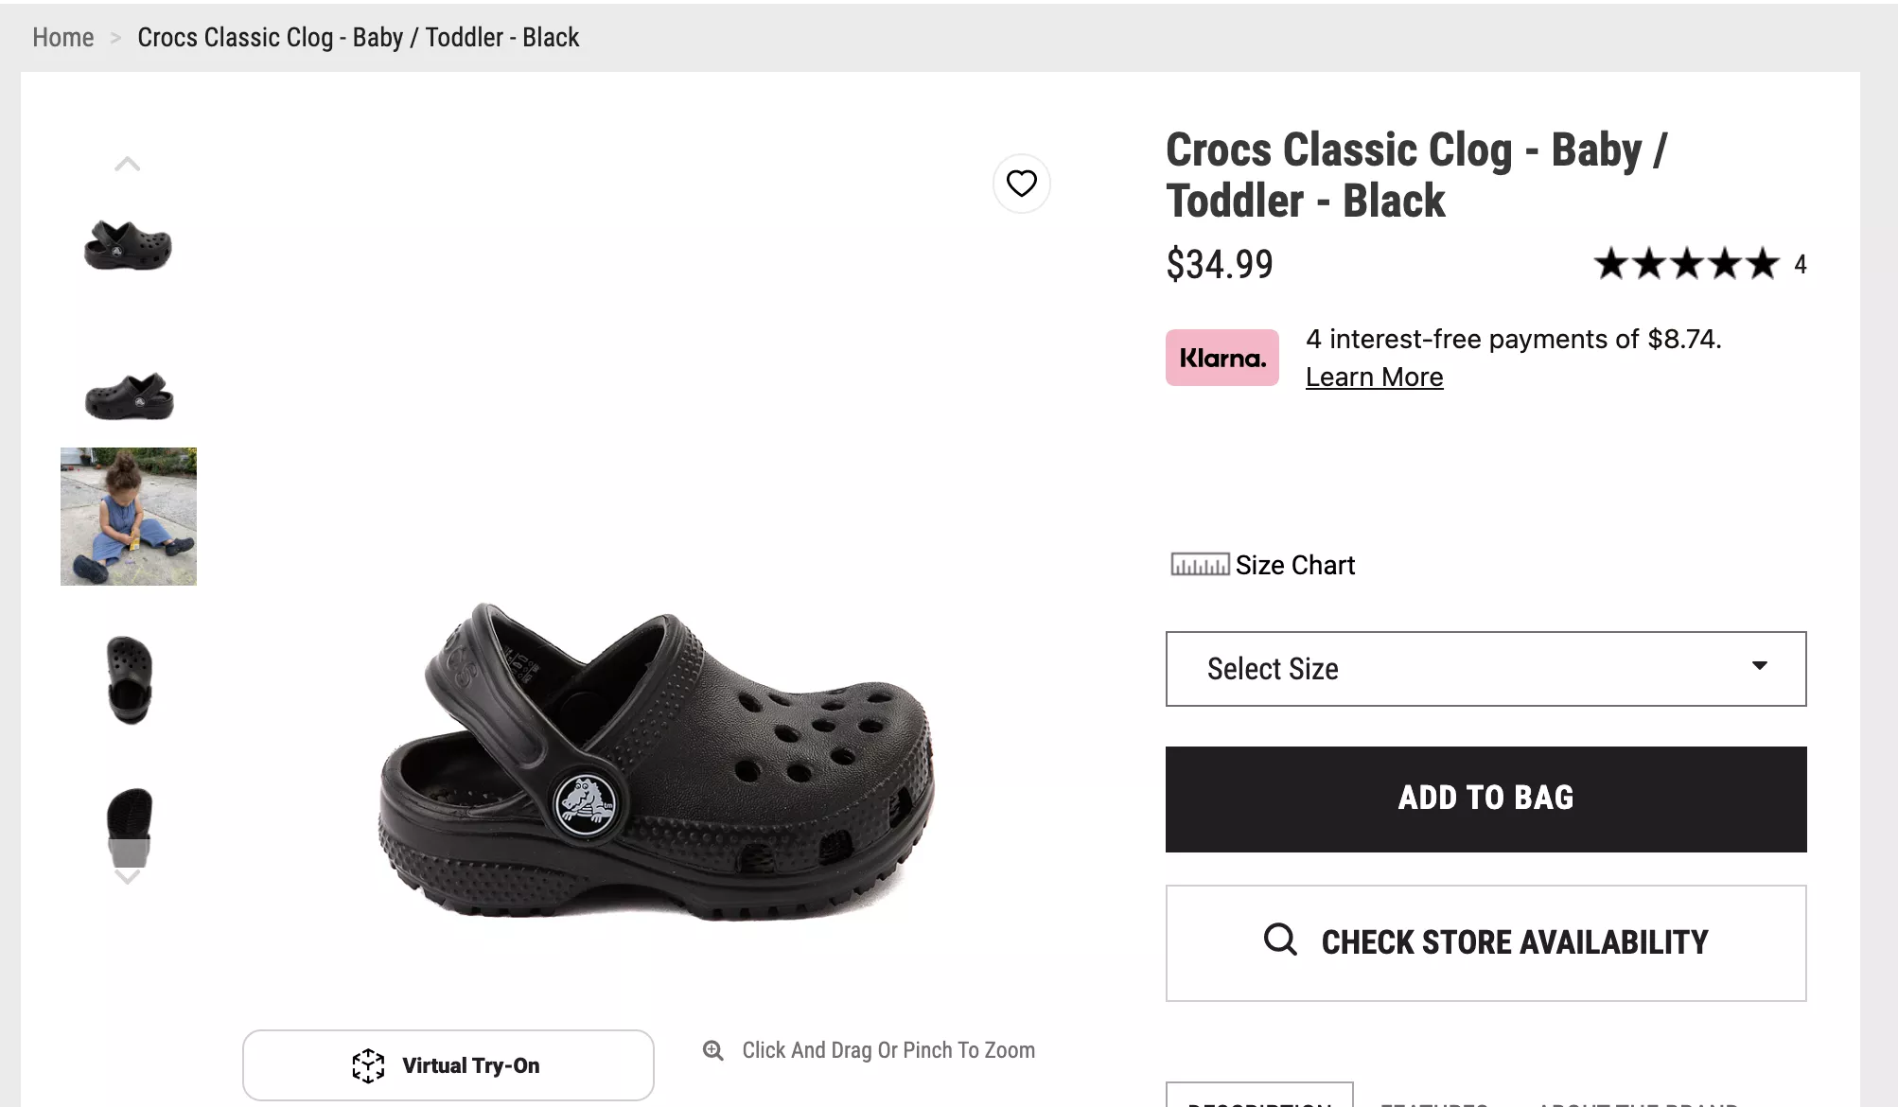View the toddler lifestyle photo thumbnail
The width and height of the screenshot is (1898, 1107).
click(x=129, y=517)
